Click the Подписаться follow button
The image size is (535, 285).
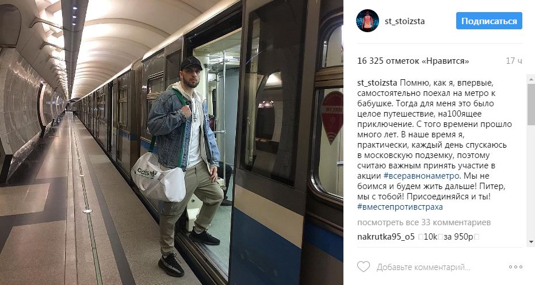point(489,21)
